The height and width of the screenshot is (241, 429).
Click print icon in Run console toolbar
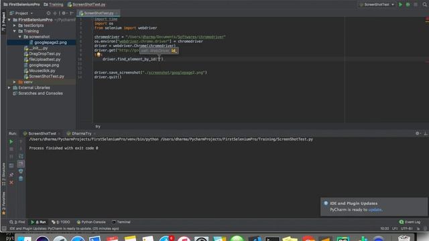21,171
